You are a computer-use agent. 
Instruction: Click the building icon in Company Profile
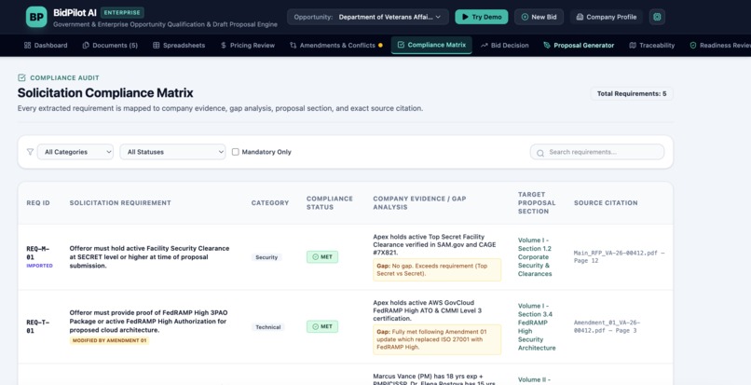tap(580, 17)
